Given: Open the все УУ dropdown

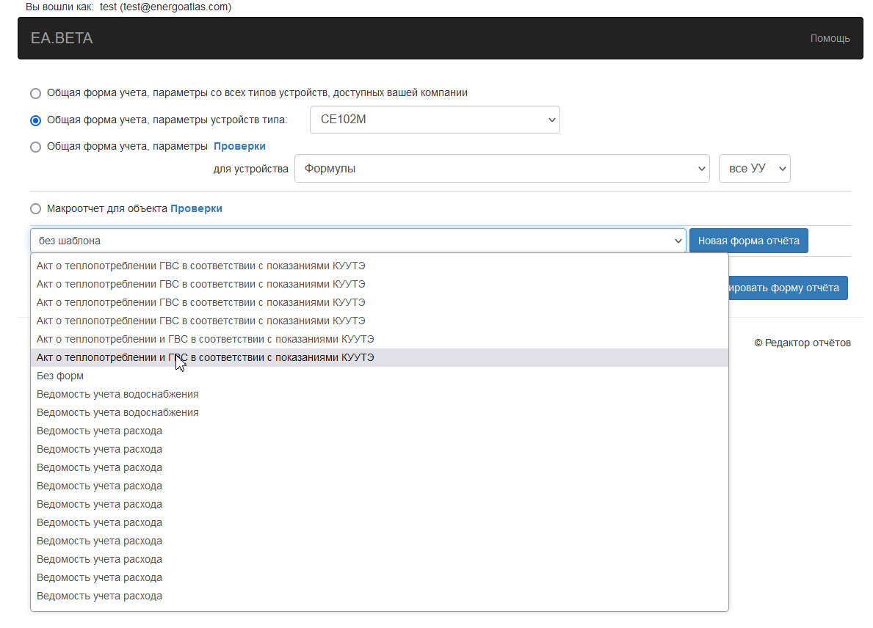Looking at the screenshot, I should coord(754,169).
